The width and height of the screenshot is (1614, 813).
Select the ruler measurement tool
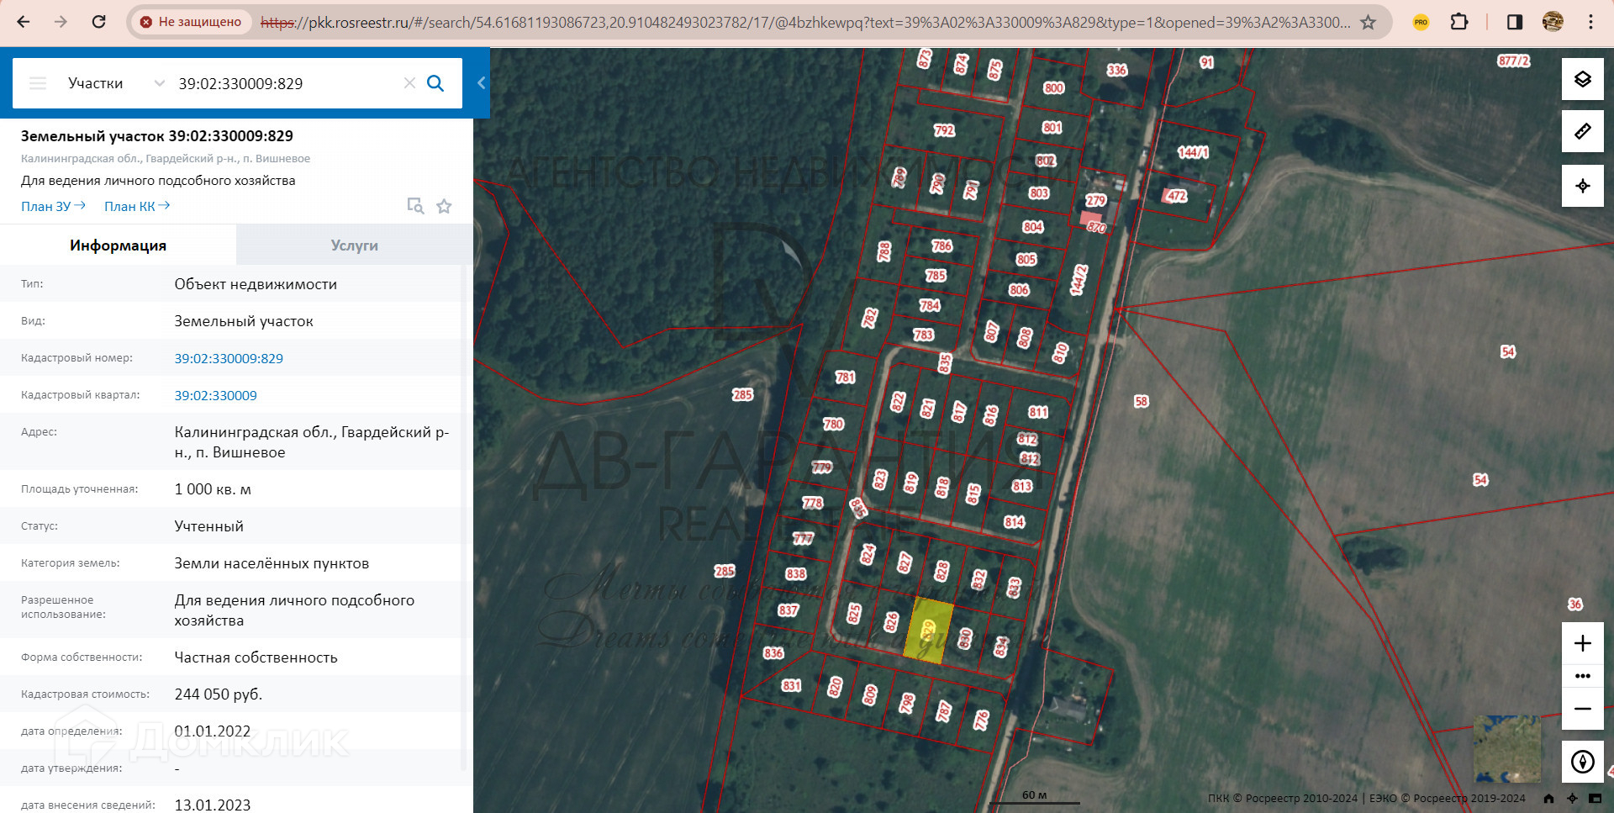coord(1582,132)
